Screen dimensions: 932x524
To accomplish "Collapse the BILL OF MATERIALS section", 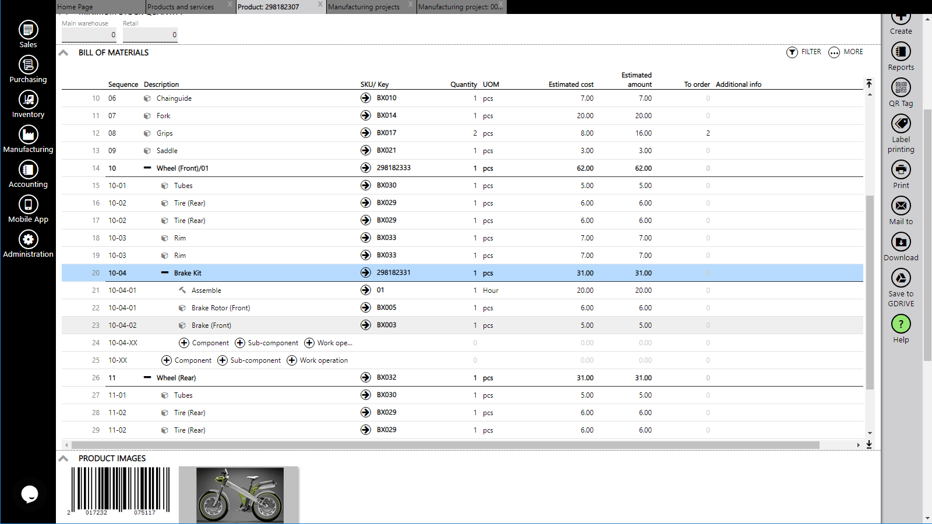I will click(63, 52).
